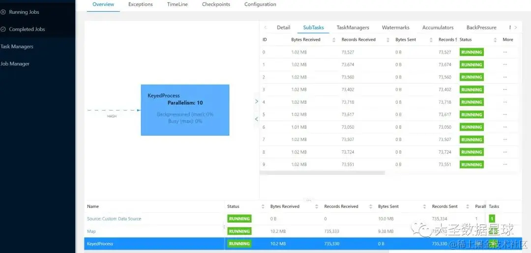Click RUNNING status of subtask 0
The image size is (531, 253).
[472, 53]
